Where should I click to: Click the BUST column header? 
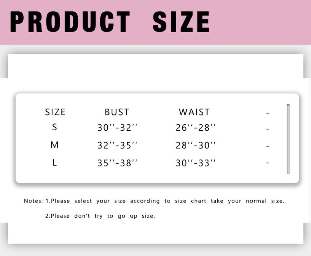[117, 112]
